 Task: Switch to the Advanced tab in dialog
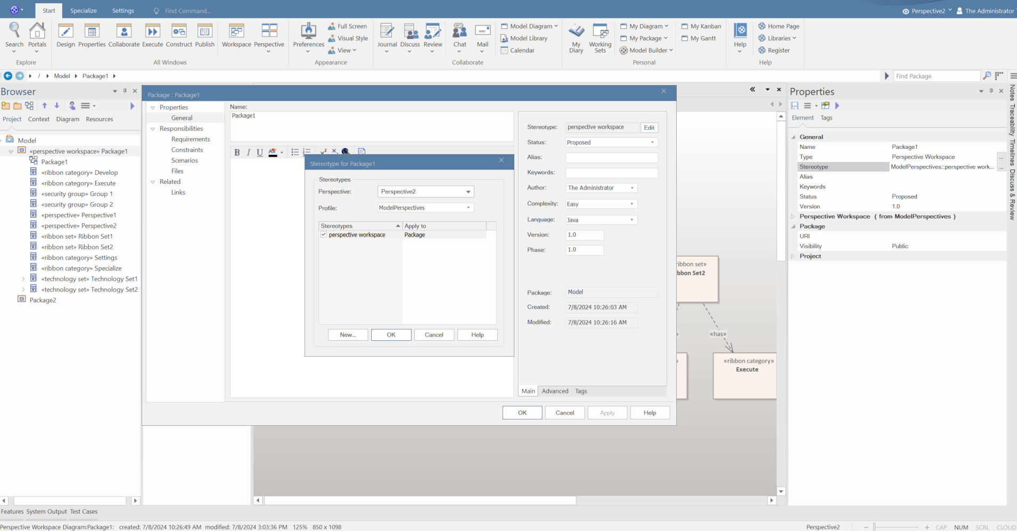[x=555, y=391]
